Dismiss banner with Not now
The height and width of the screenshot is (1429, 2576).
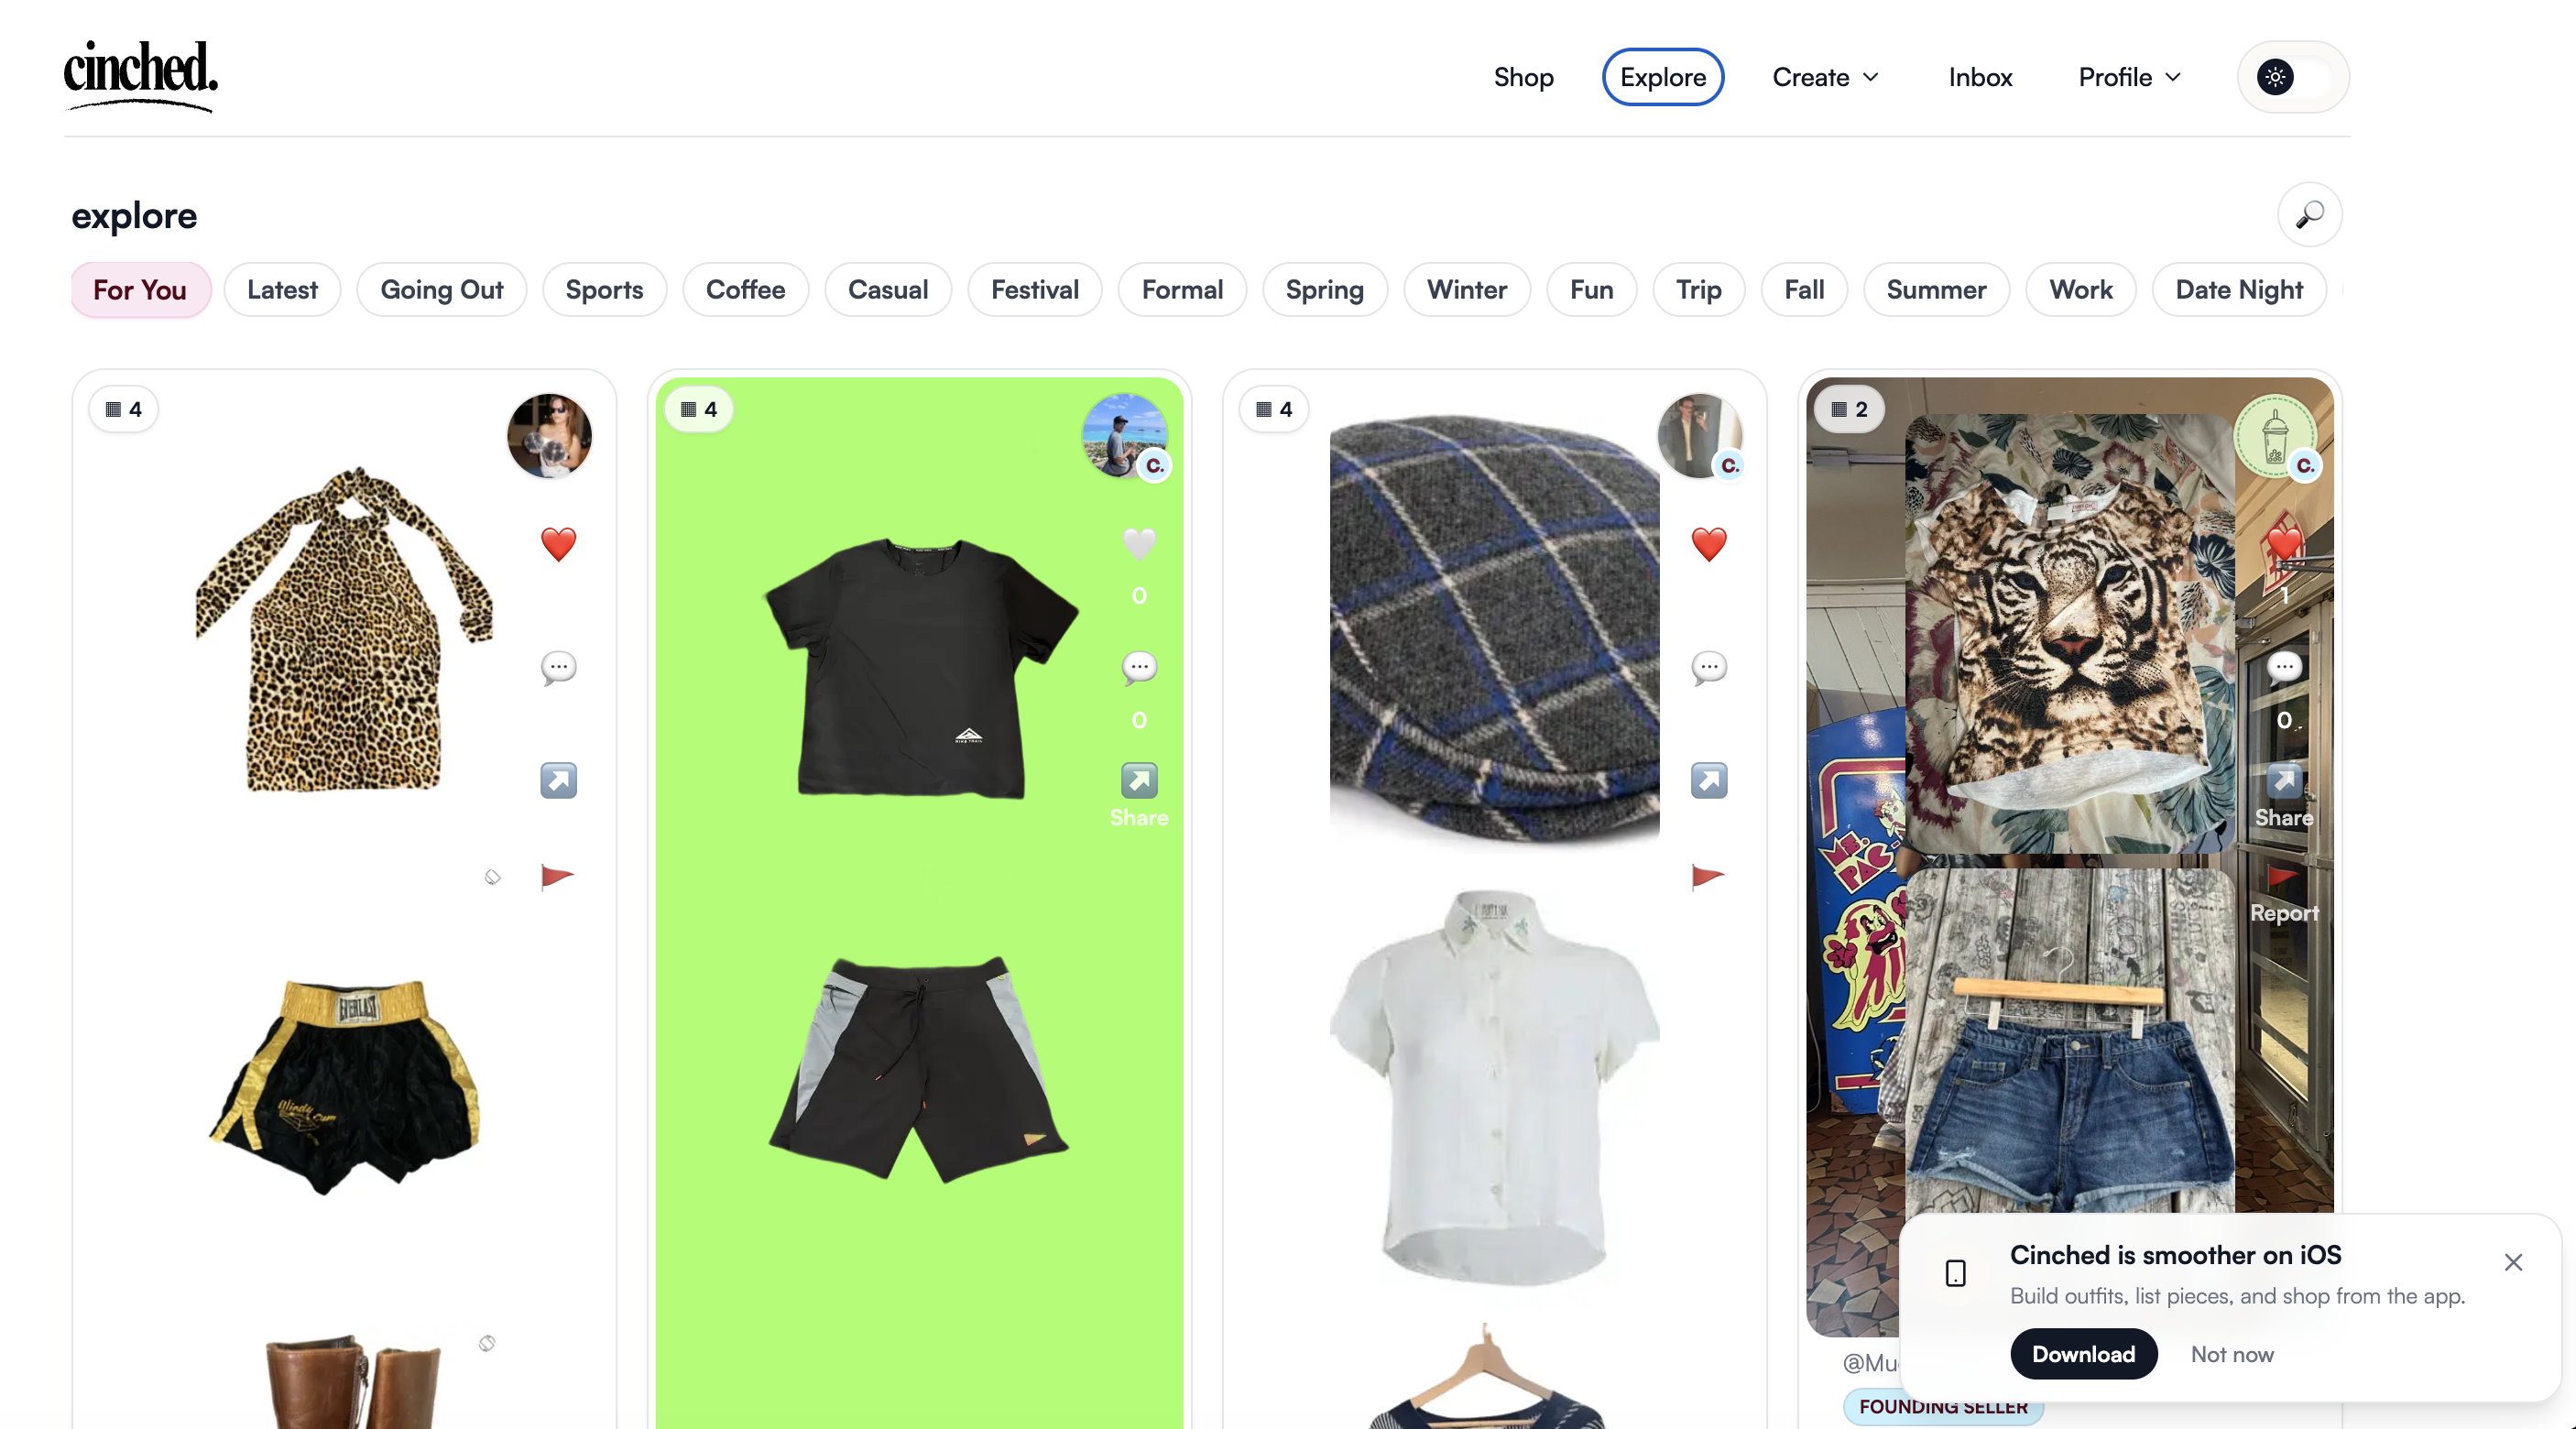tap(2232, 1354)
